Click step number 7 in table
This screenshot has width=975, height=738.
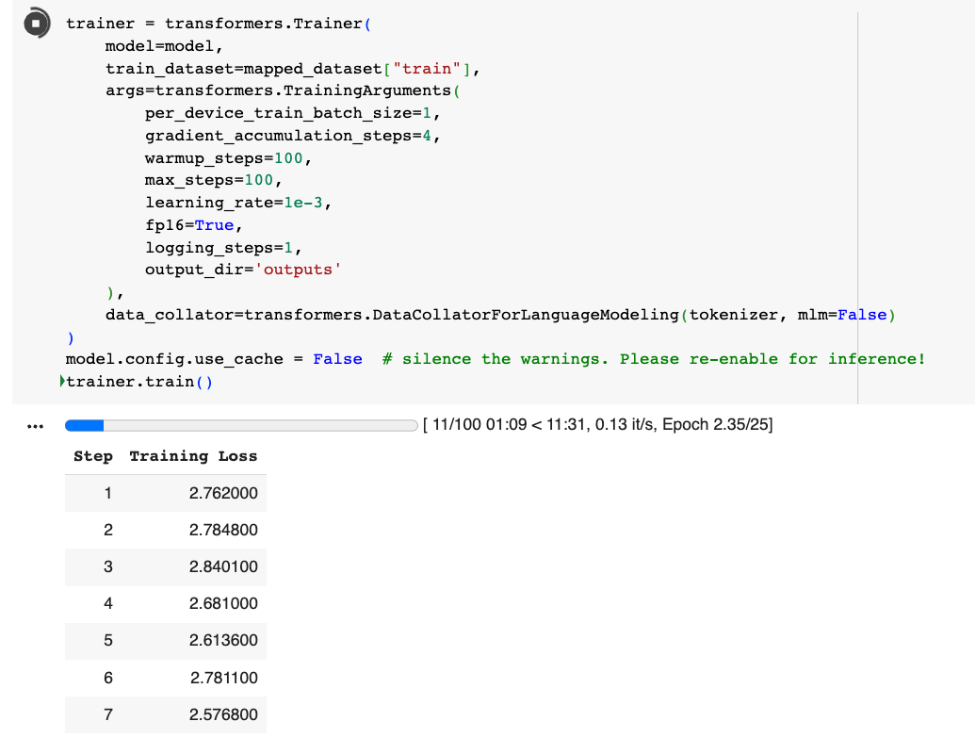coord(108,714)
